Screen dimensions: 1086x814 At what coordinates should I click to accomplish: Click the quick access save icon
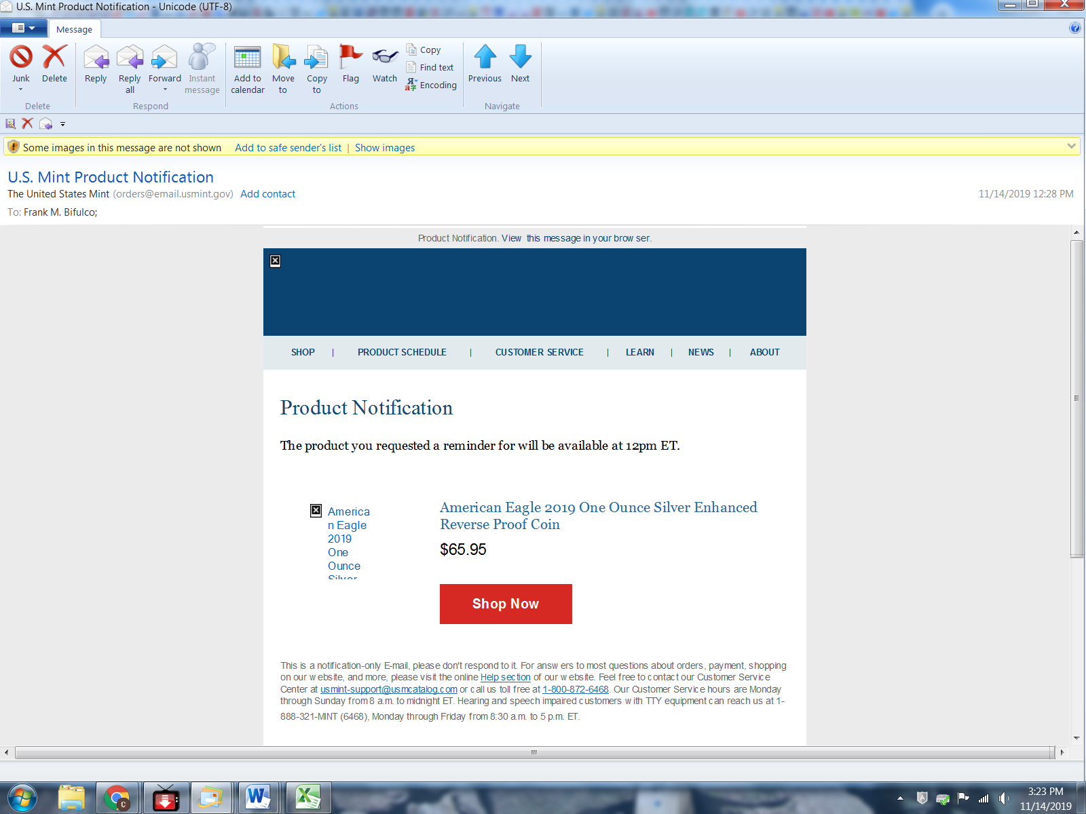click(10, 123)
